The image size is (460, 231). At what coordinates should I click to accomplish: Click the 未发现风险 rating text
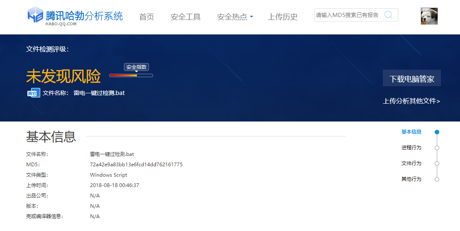click(63, 76)
